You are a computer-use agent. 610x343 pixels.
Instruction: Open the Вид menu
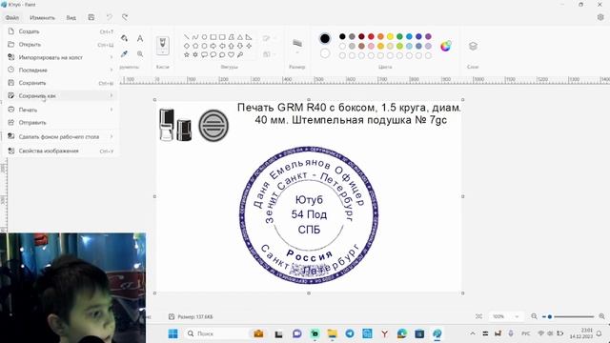pos(71,17)
